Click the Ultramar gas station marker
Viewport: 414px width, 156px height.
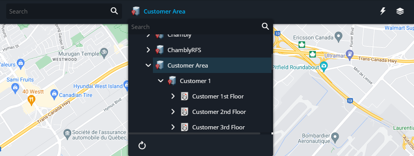tap(350, 54)
